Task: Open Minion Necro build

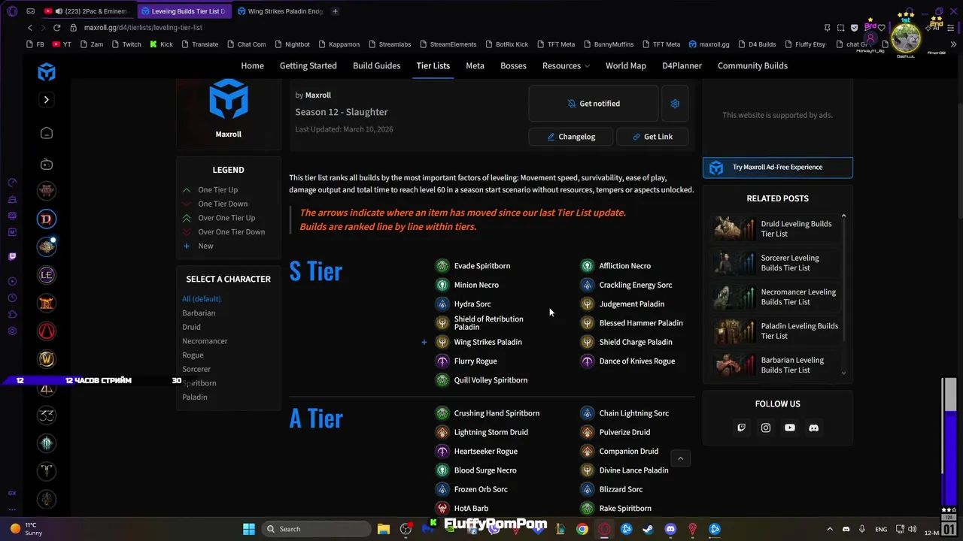Action: point(476,285)
